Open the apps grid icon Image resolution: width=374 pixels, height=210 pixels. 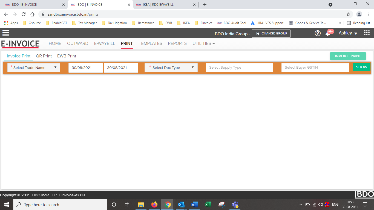pyautogui.click(x=367, y=33)
